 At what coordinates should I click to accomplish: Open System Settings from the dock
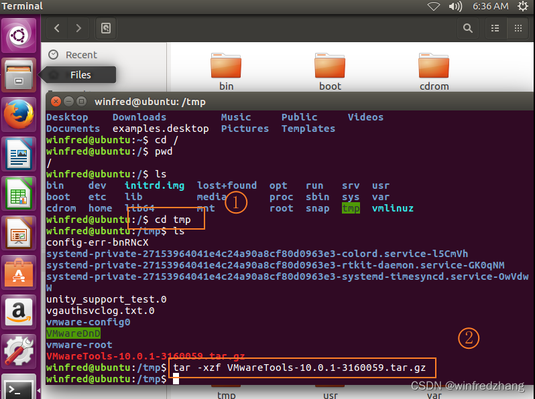(x=19, y=351)
